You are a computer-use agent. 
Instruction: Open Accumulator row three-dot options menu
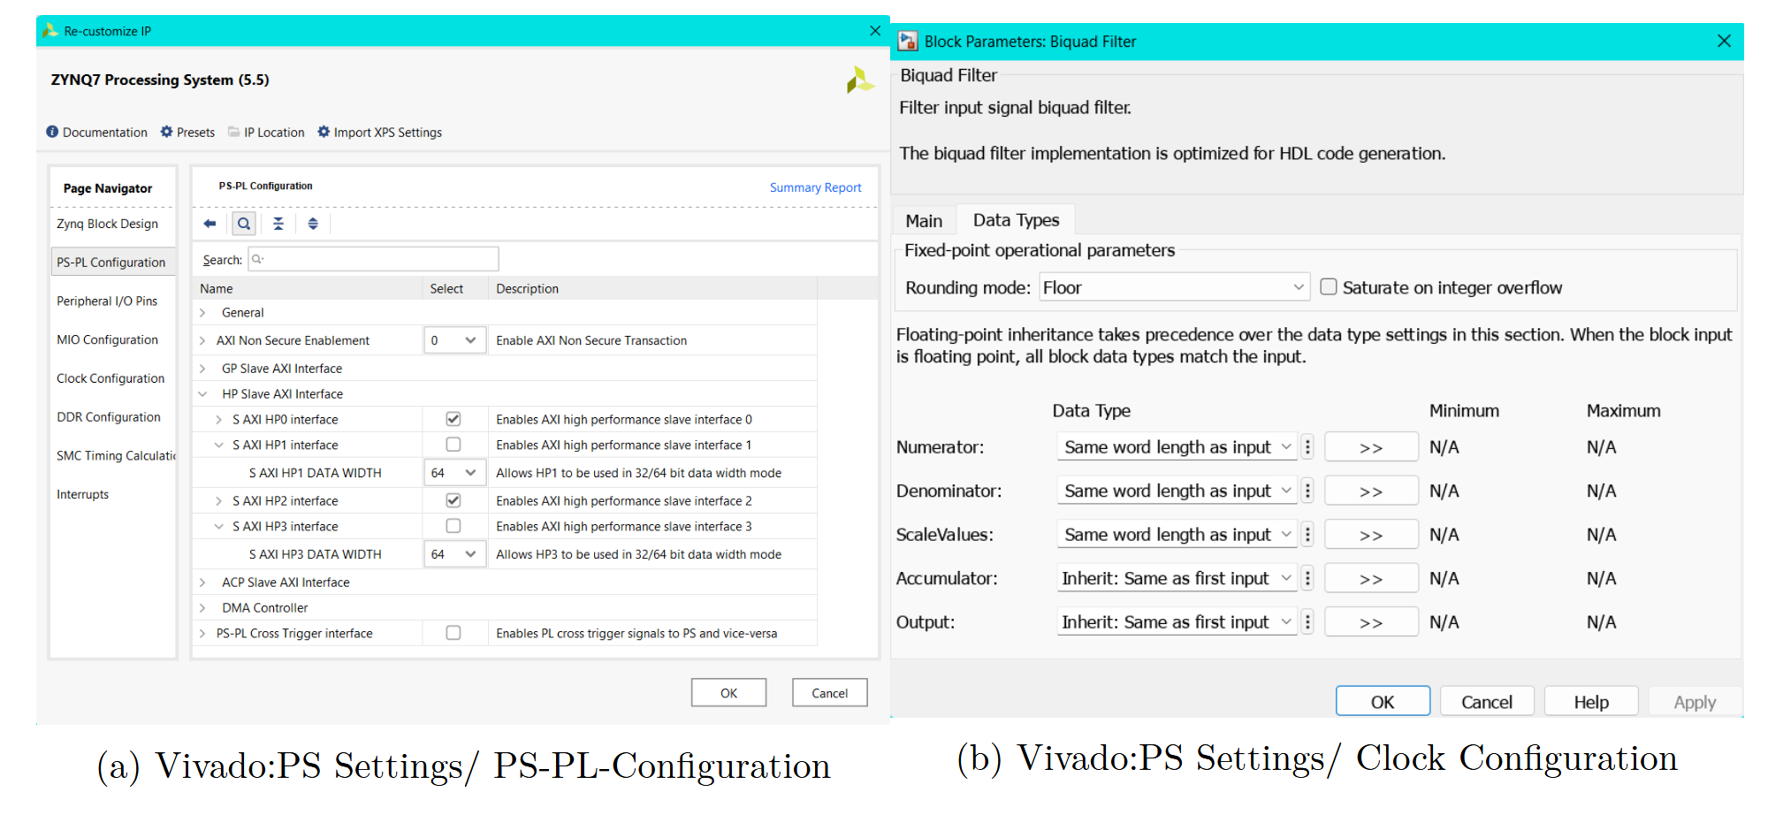pyautogui.click(x=1307, y=578)
